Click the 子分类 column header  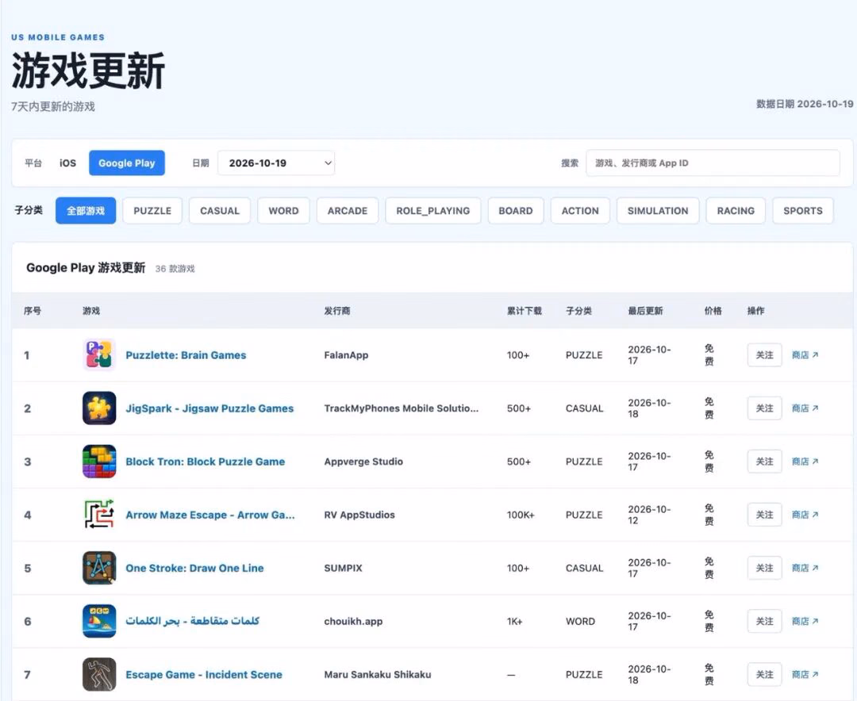tap(578, 311)
